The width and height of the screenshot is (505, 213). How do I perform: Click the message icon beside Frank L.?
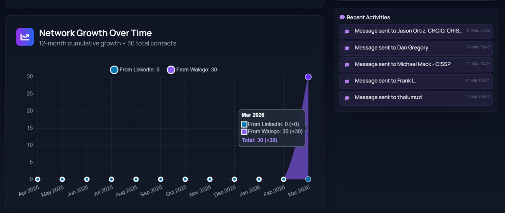click(x=347, y=81)
